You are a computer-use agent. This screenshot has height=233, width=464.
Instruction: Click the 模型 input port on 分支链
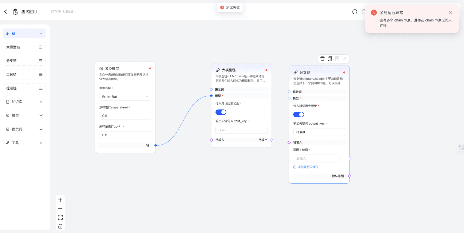click(289, 98)
